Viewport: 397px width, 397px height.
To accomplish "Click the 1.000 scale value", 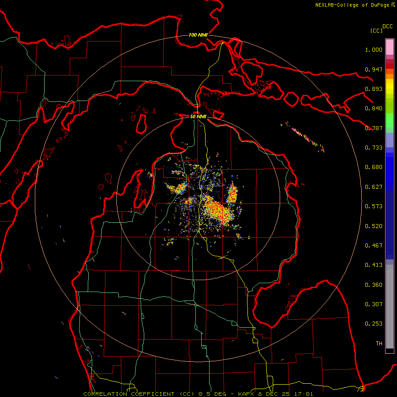I will pyautogui.click(x=374, y=49).
